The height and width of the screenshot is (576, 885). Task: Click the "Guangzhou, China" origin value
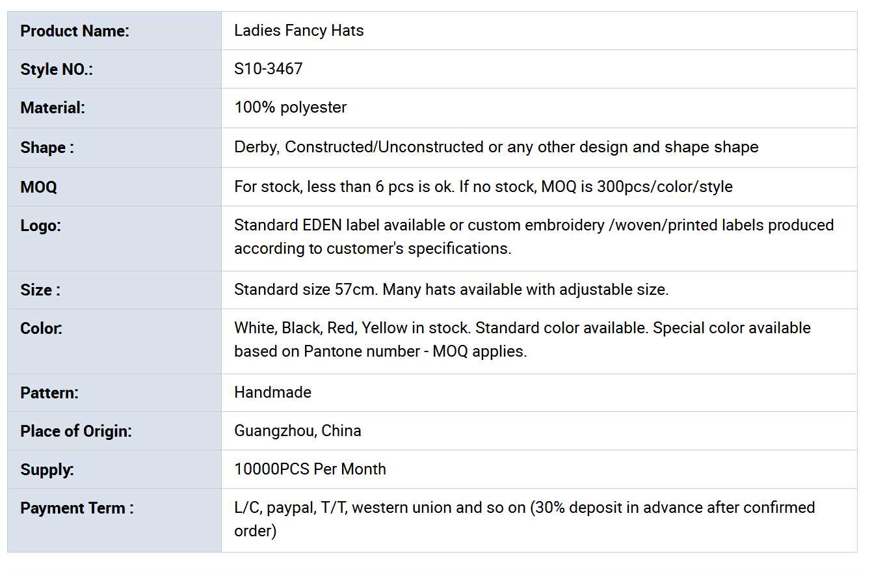pyautogui.click(x=297, y=431)
